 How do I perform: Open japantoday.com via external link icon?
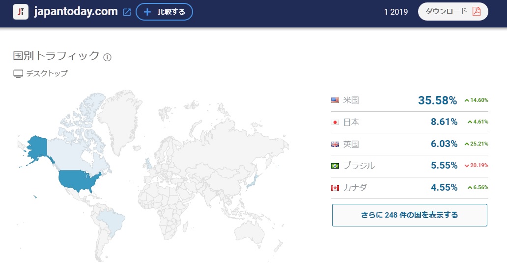127,12
